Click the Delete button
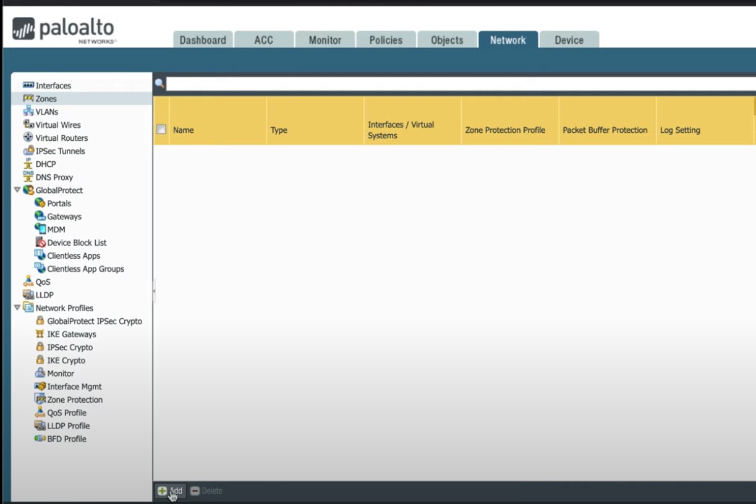 click(x=206, y=491)
